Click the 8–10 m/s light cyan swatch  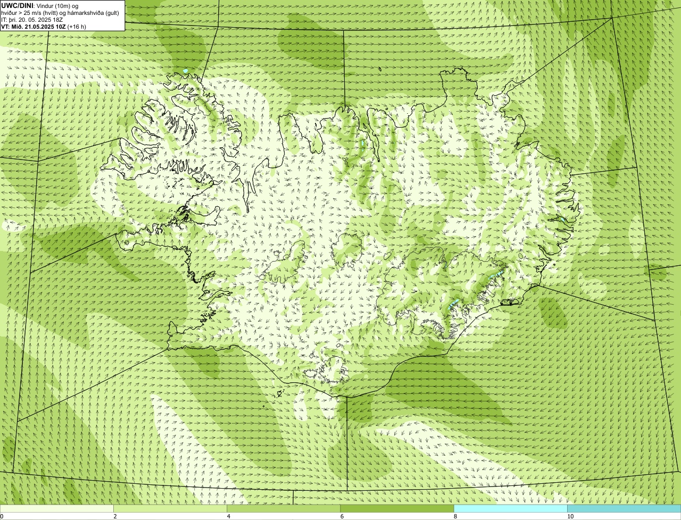tap(511, 509)
